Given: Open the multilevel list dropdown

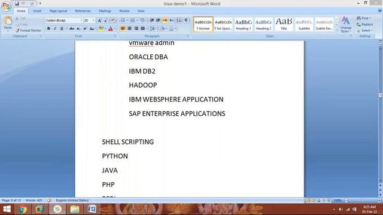Looking at the screenshot, I should [x=143, y=20].
